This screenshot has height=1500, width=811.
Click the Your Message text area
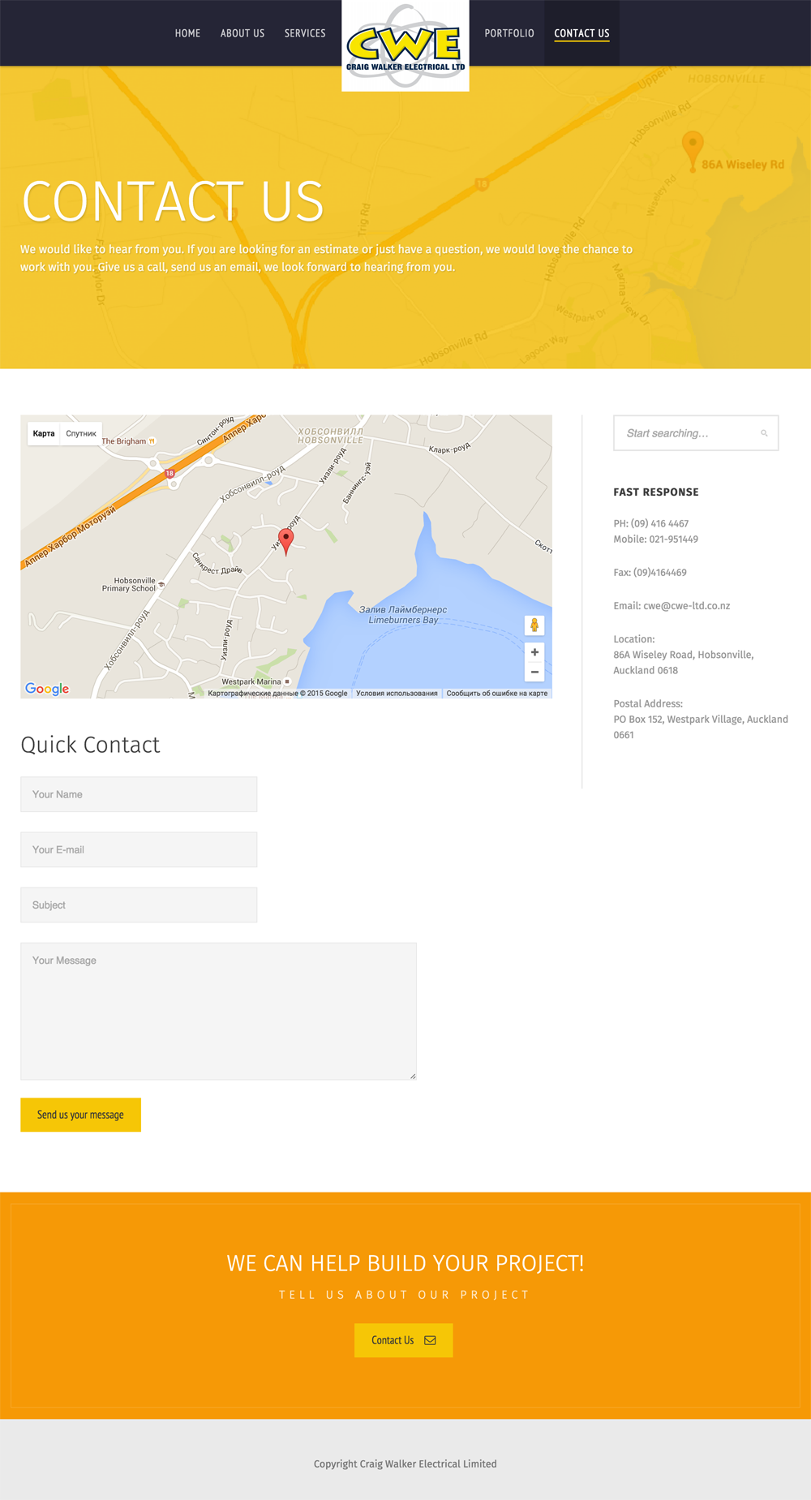point(218,1010)
